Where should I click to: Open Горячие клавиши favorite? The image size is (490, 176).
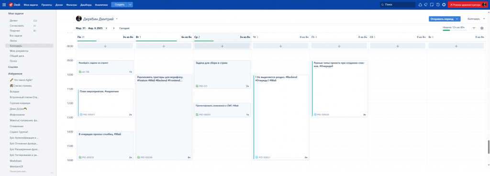click(x=20, y=103)
